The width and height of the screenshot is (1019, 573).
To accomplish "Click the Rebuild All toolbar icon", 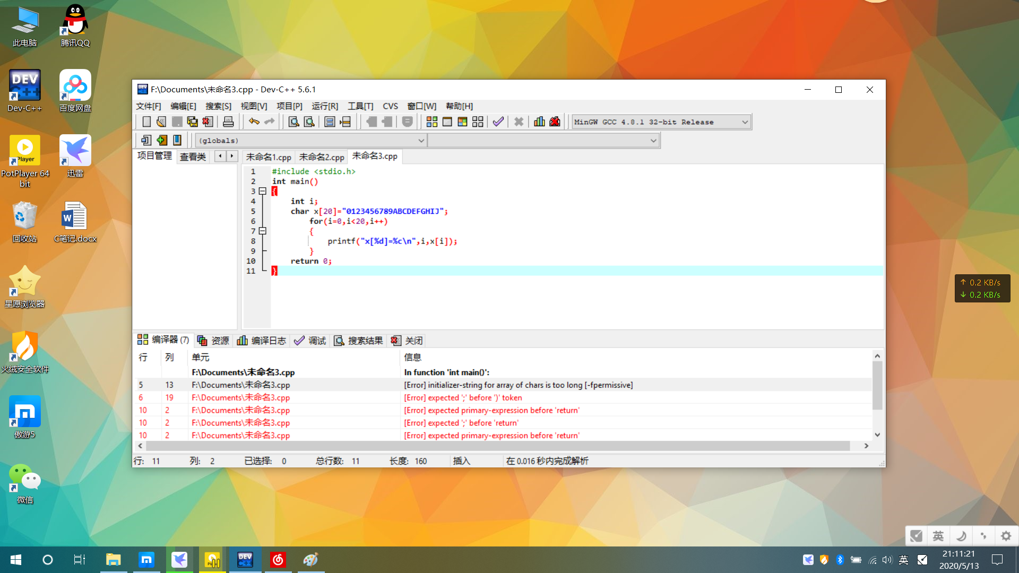I will (x=478, y=122).
